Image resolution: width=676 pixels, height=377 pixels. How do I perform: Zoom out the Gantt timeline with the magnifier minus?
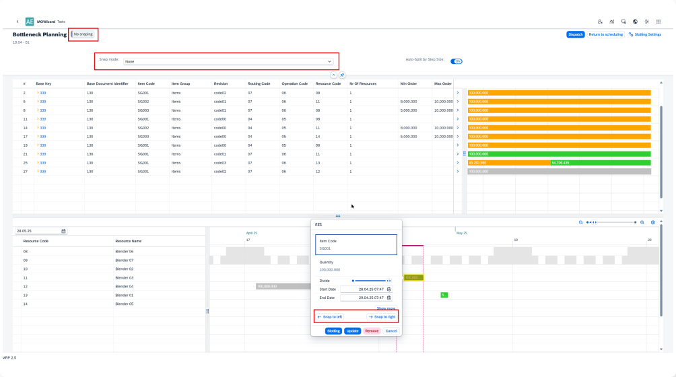pyautogui.click(x=581, y=222)
